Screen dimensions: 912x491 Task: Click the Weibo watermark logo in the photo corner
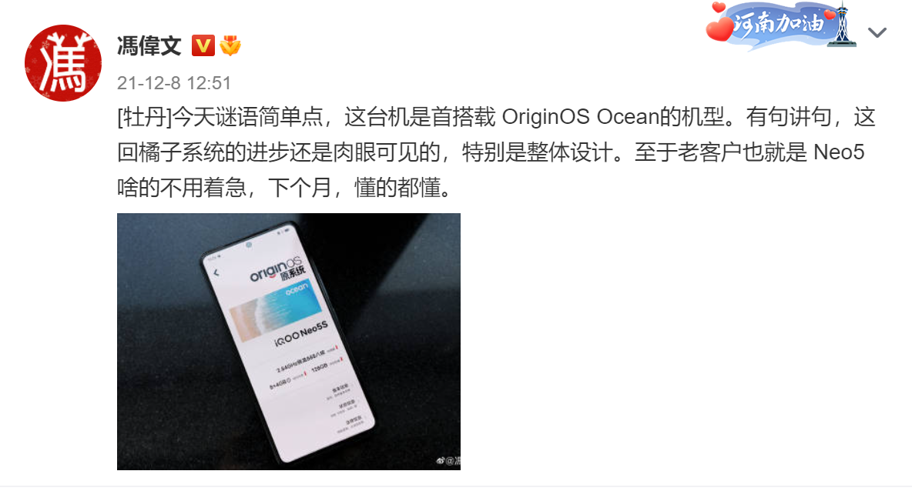(x=441, y=461)
